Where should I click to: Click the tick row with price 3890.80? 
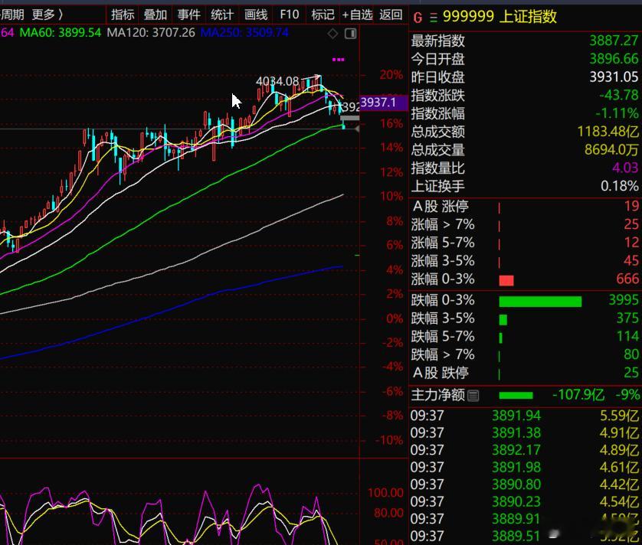pyautogui.click(x=525, y=485)
